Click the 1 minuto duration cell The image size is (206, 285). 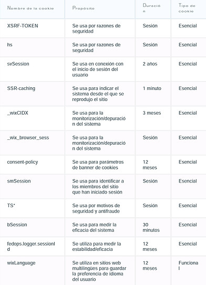(x=152, y=88)
